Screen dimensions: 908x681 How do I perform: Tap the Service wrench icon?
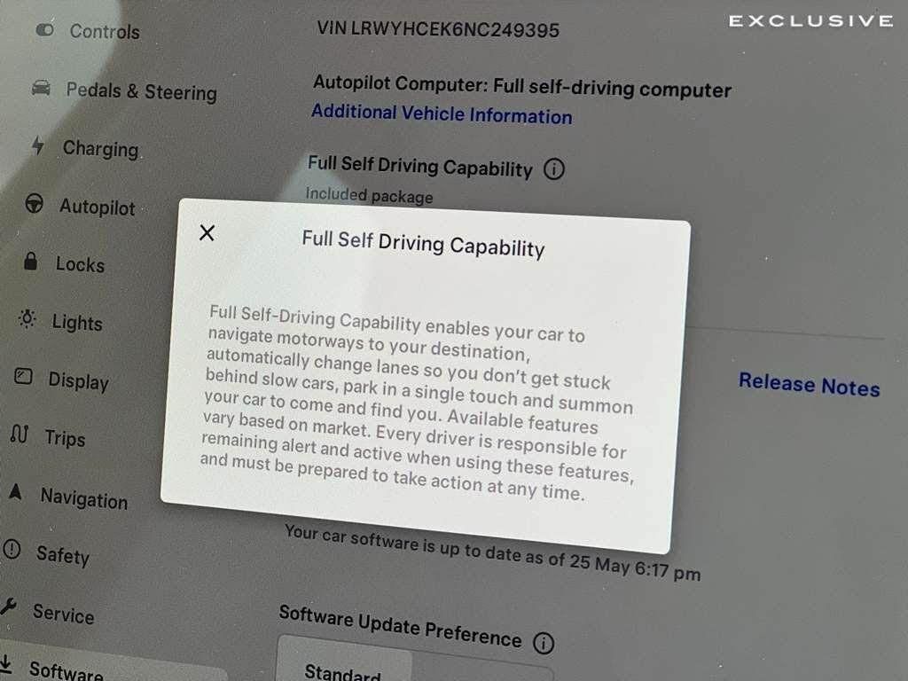8,606
